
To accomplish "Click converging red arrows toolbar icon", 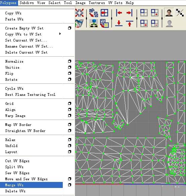I will pyautogui.click(x=79, y=13).
